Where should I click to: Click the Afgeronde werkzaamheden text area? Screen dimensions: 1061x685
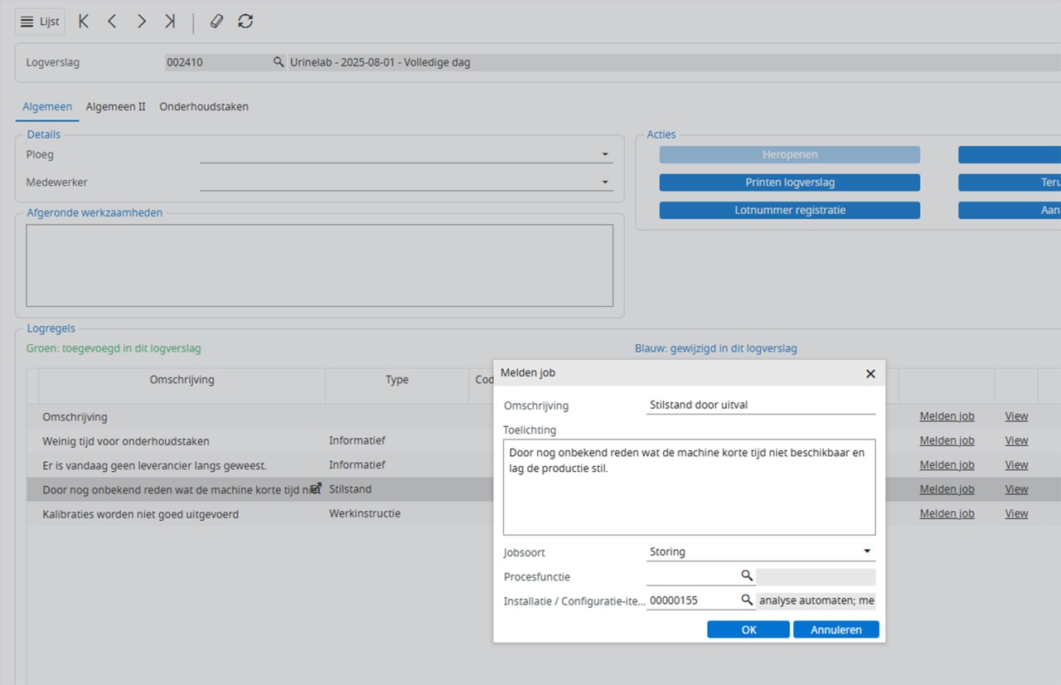[x=320, y=265]
